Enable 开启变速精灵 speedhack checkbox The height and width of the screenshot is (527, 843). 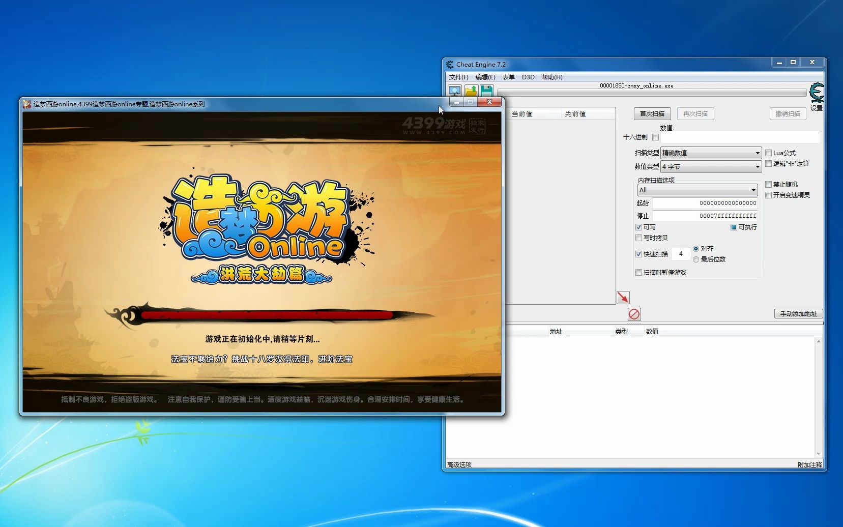coord(768,195)
